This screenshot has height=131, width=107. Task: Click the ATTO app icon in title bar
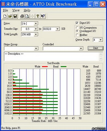pyautogui.click(x=3, y=4)
